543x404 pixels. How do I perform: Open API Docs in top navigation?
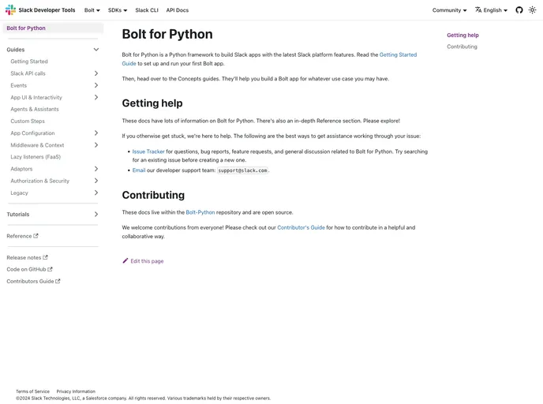178,10
